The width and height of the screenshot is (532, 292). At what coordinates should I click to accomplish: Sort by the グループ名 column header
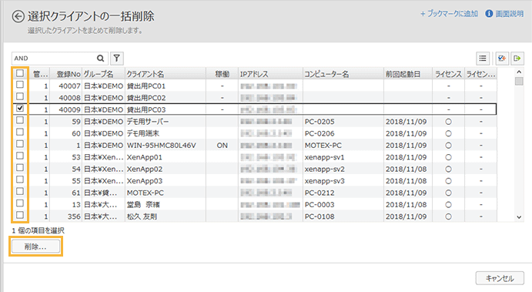point(103,74)
